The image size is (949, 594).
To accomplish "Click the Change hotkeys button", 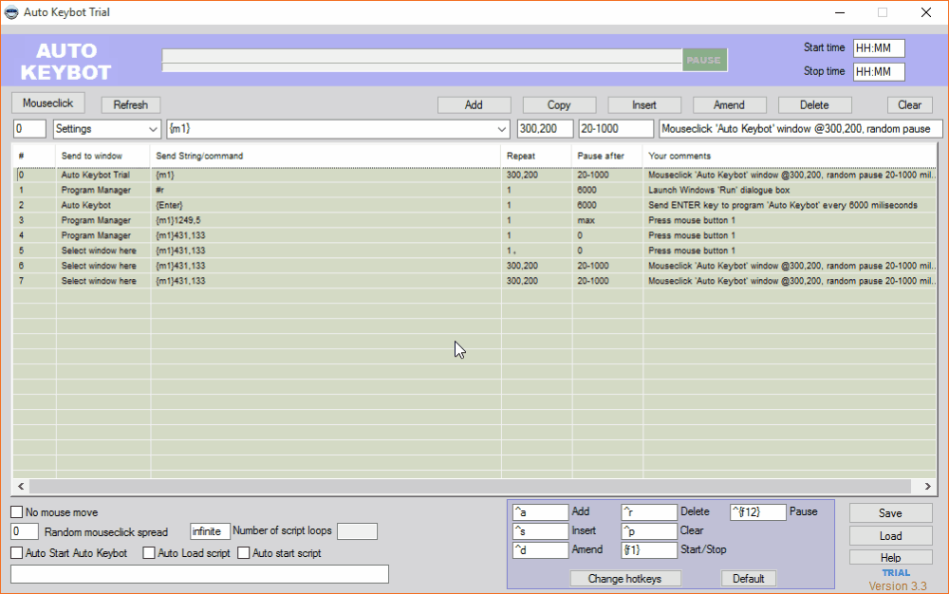I will pos(625,579).
